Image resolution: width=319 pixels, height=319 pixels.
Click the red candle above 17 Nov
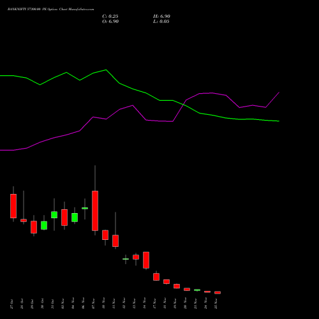(156, 277)
